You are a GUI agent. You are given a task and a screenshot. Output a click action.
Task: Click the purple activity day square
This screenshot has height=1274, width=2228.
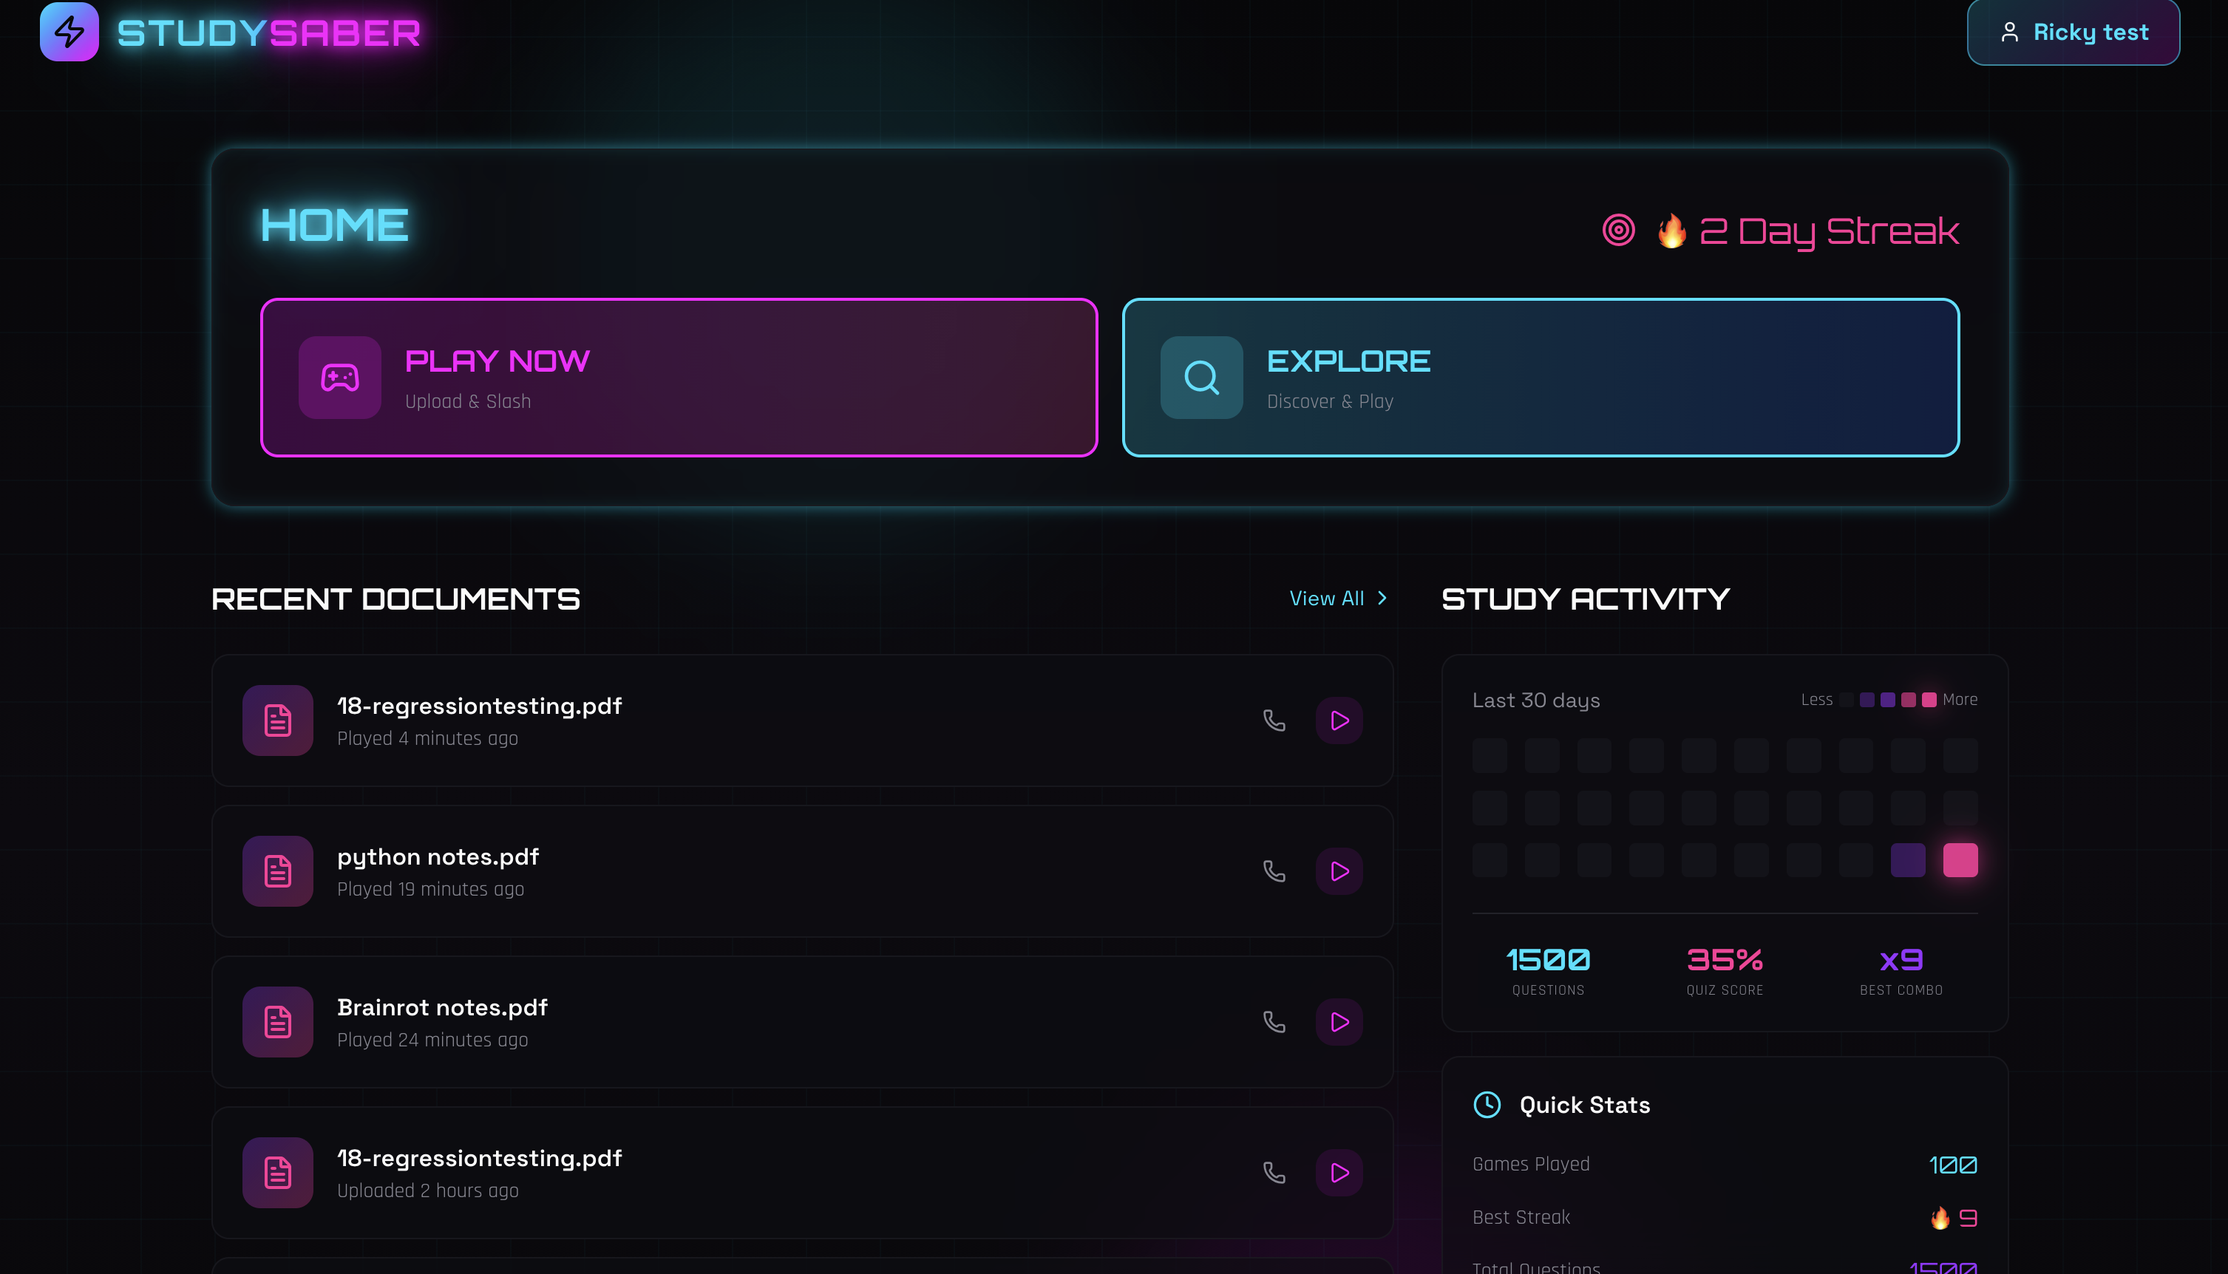1908,860
